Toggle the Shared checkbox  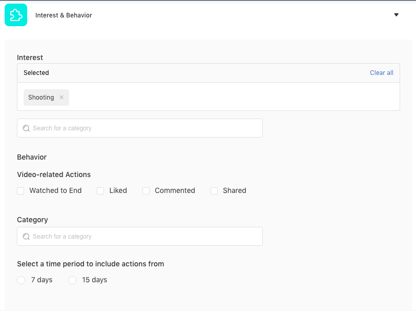coord(214,191)
